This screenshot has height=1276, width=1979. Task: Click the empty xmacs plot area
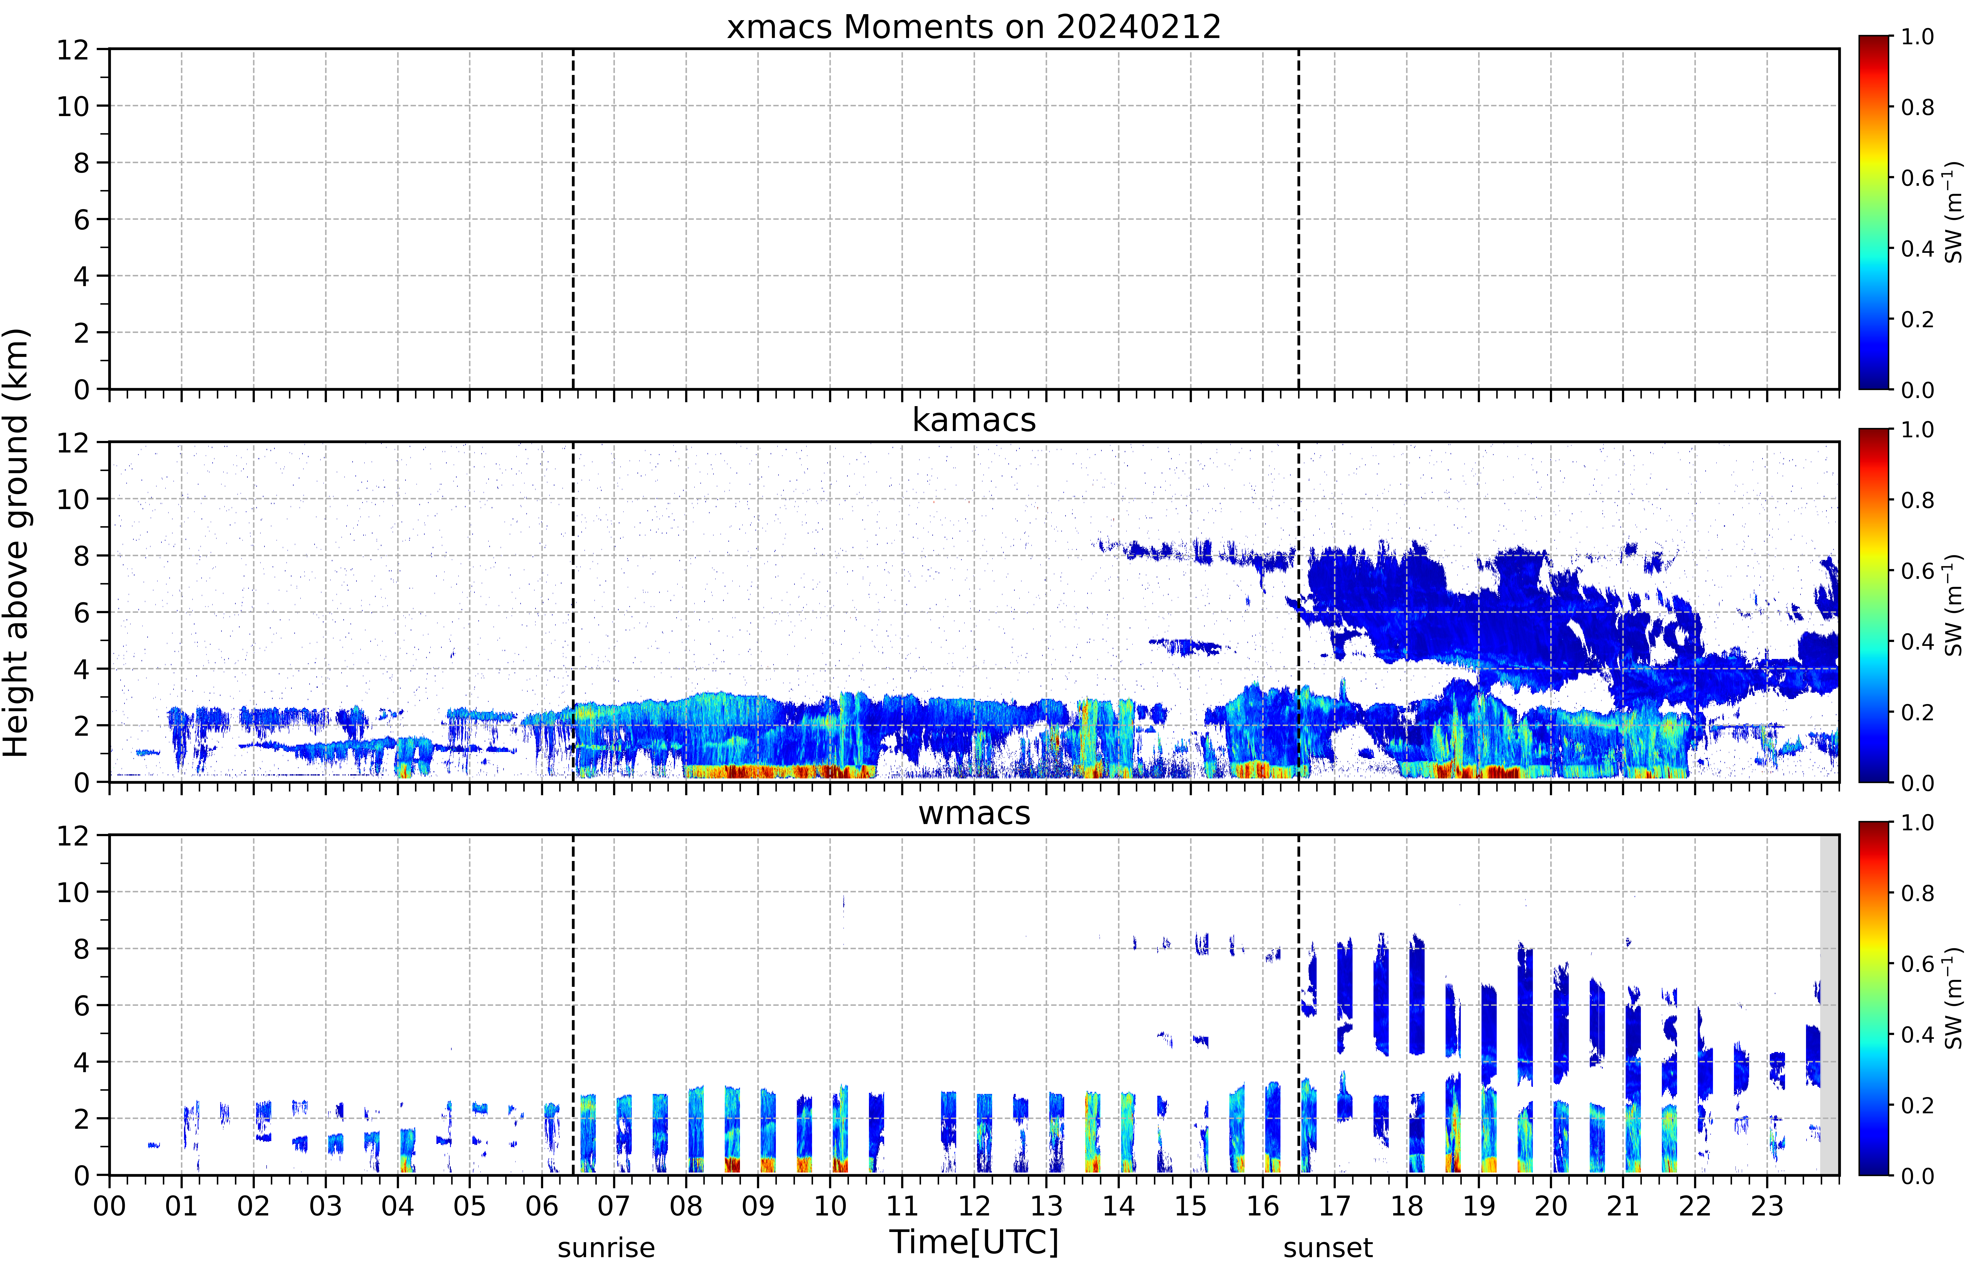tap(974, 219)
